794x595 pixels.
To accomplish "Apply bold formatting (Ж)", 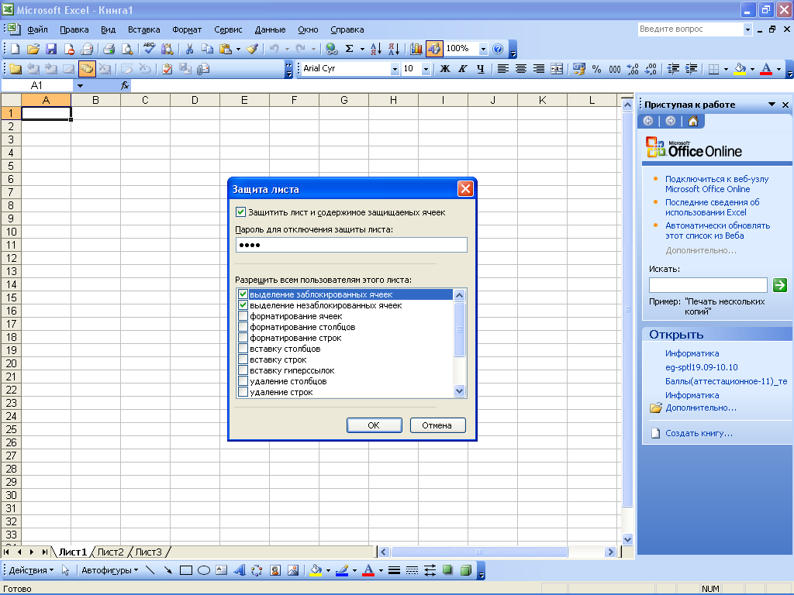I will (x=444, y=69).
